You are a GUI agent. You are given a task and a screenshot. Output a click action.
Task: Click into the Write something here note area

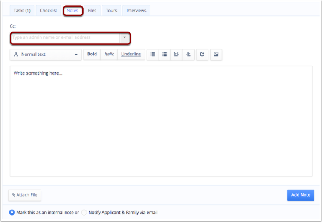tap(161, 121)
